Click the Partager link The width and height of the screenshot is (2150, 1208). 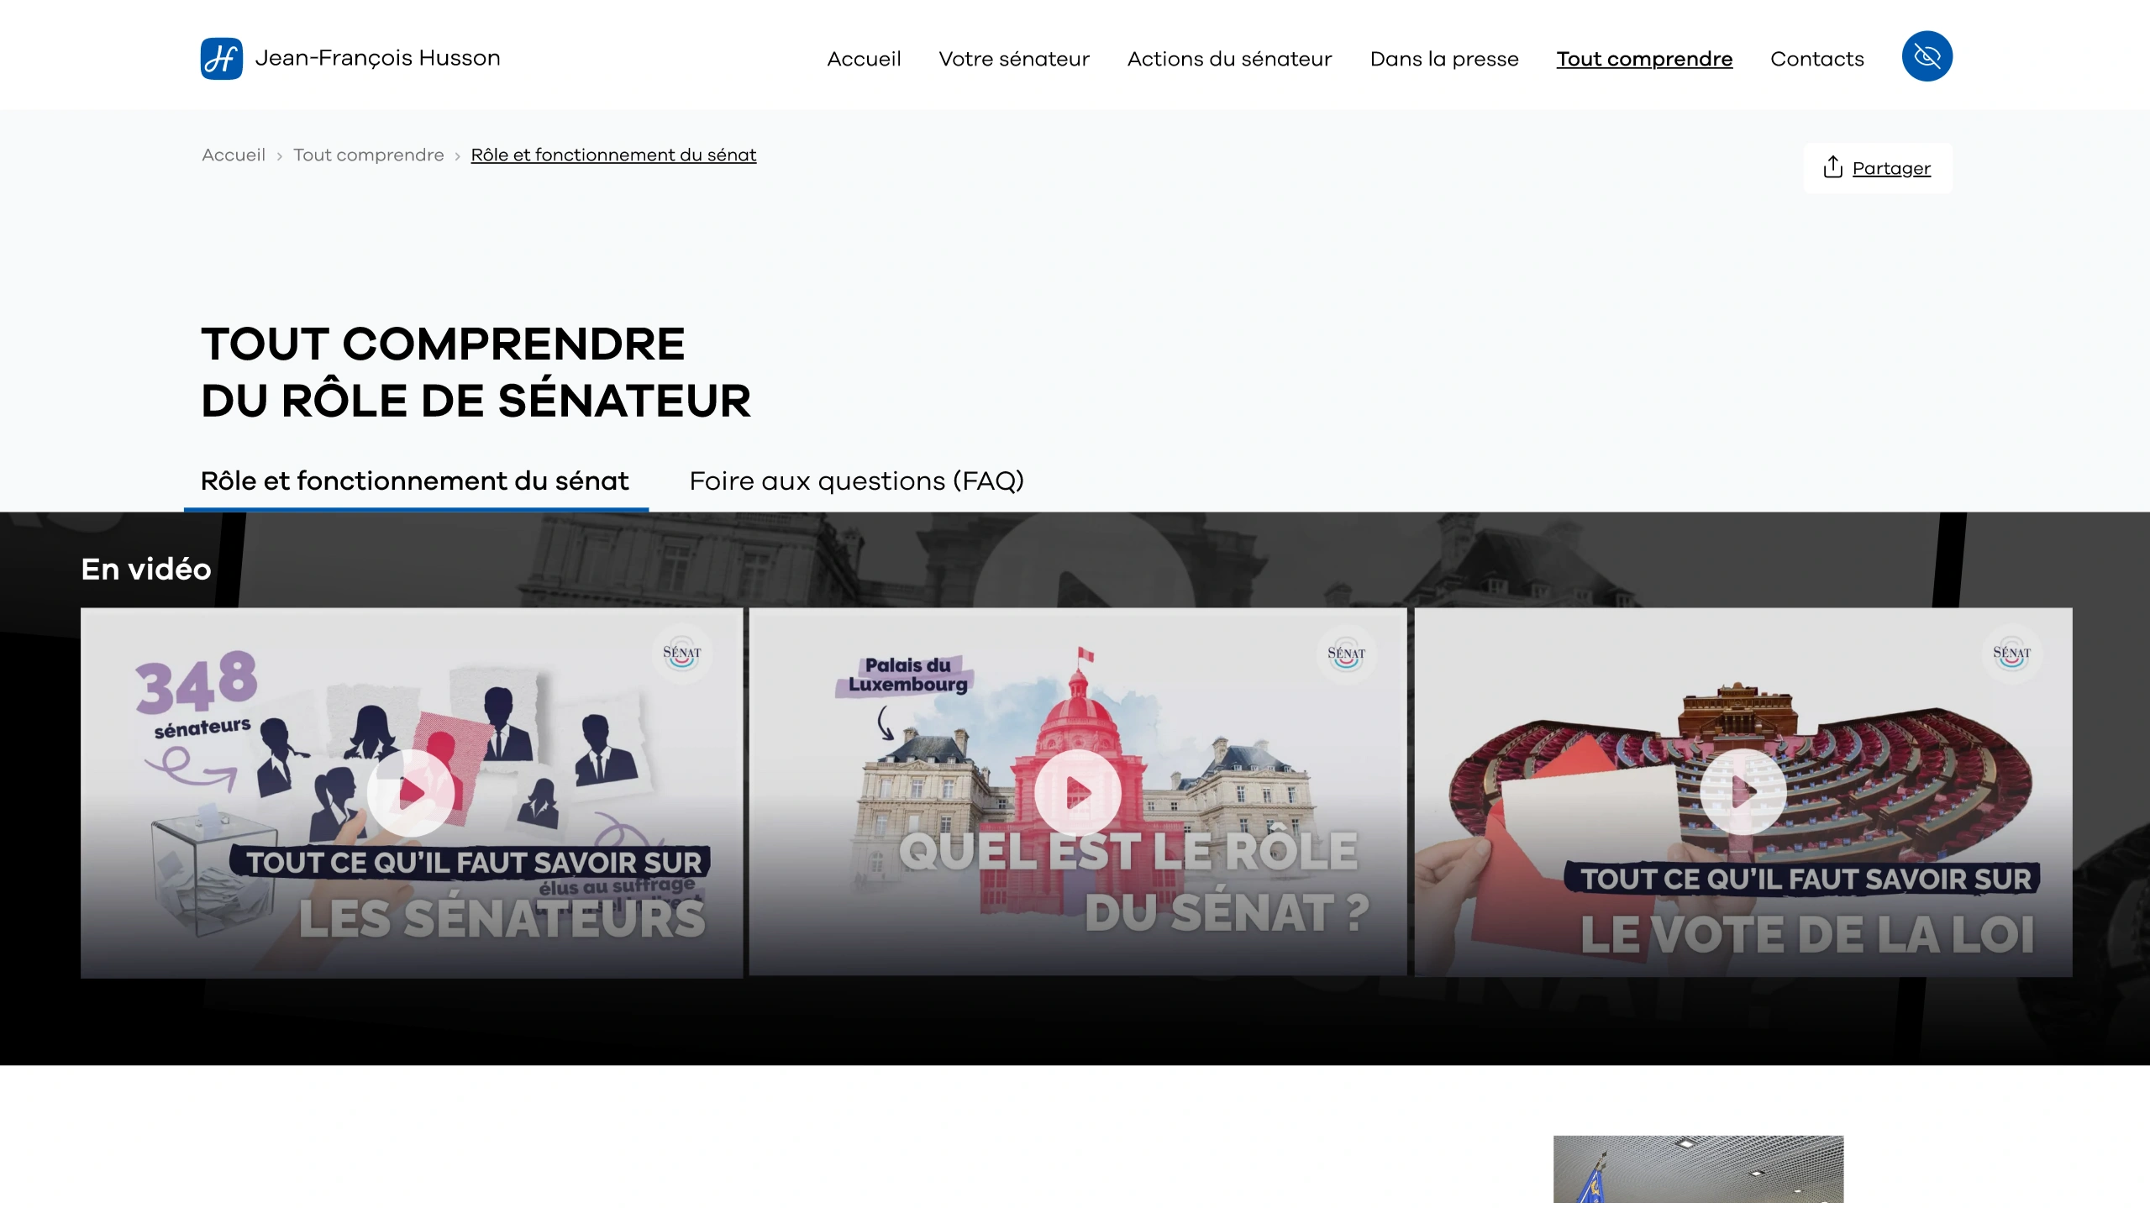tap(1891, 168)
